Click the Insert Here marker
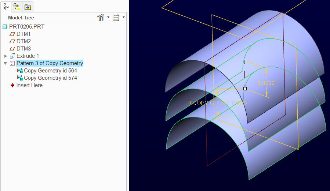The height and width of the screenshot is (191, 330). (29, 85)
